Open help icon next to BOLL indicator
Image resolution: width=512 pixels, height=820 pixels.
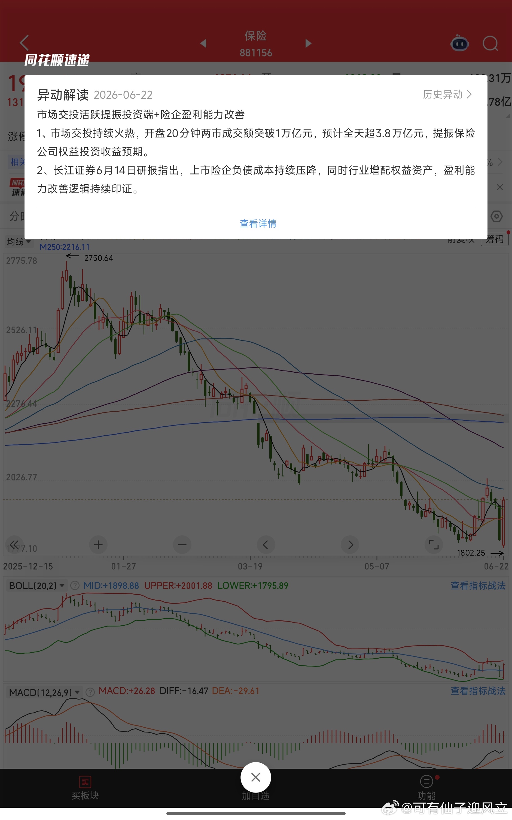point(75,586)
